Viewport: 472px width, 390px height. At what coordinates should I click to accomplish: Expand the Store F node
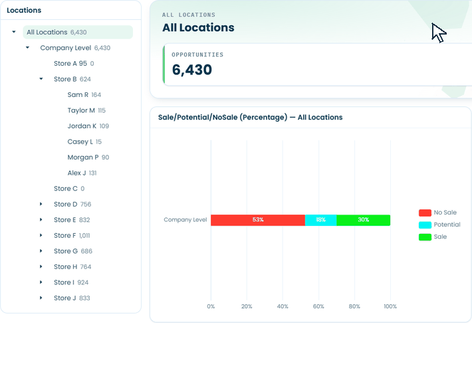[x=41, y=235]
